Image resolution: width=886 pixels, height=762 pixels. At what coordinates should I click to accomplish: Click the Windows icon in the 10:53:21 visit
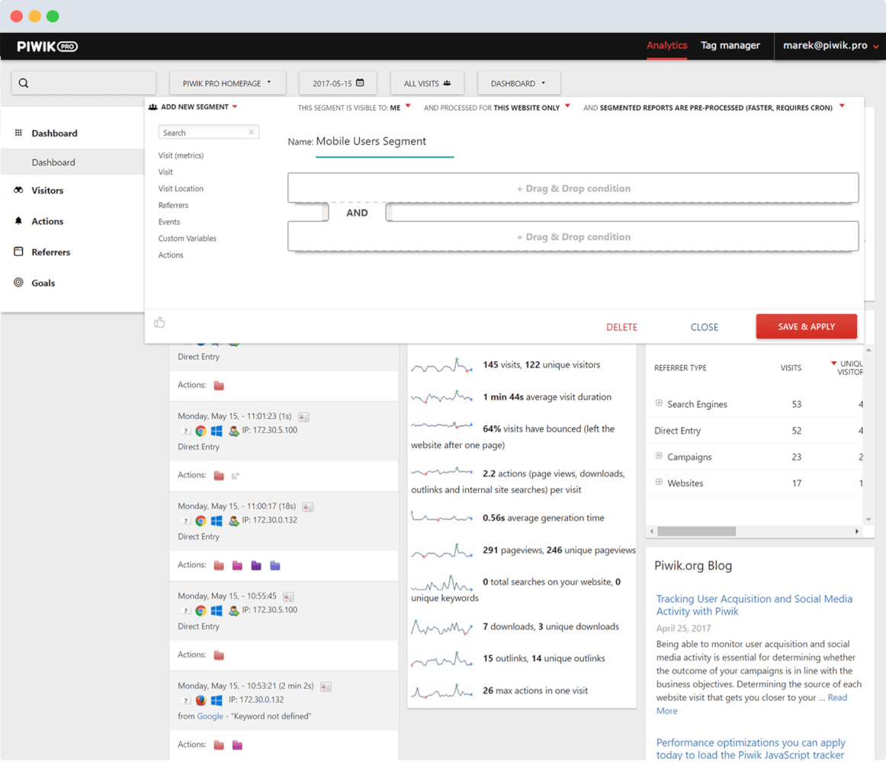click(217, 700)
